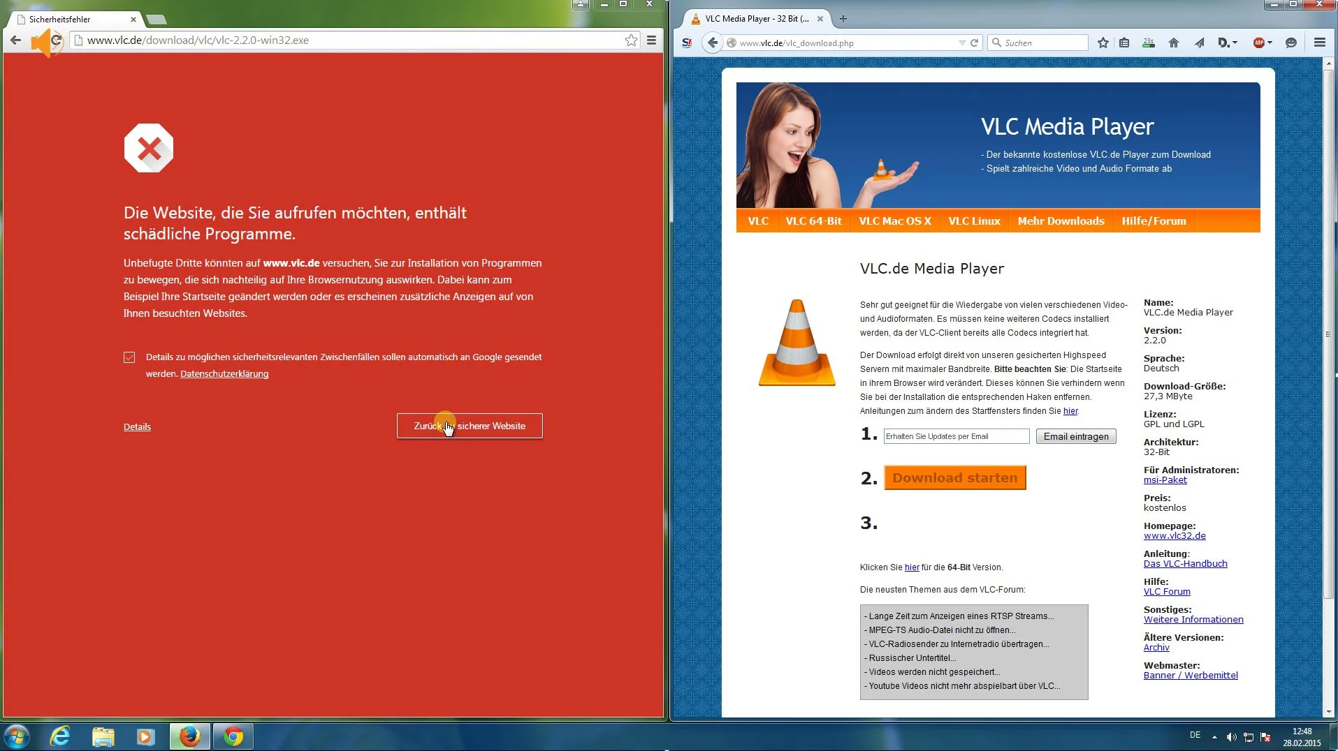Open the Firefox chat bubble icon
The width and height of the screenshot is (1338, 751).
[x=1291, y=43]
